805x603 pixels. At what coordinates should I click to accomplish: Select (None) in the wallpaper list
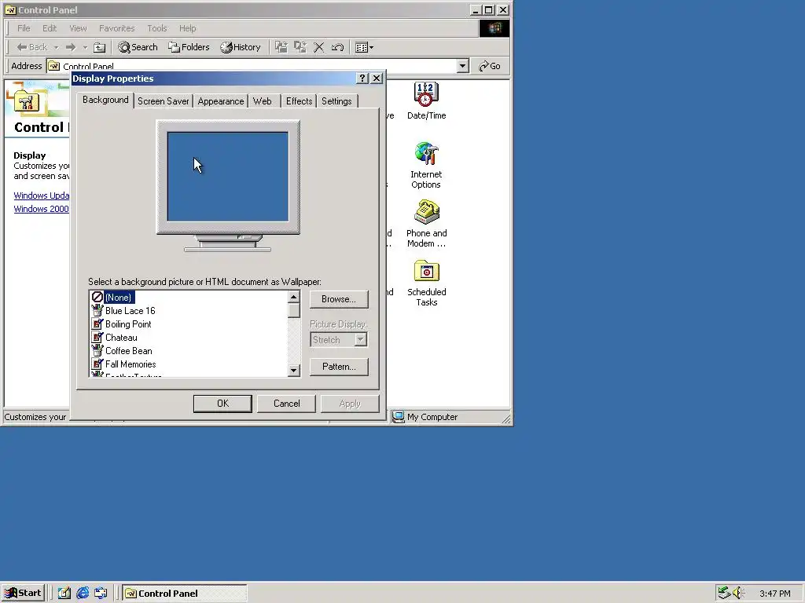(119, 298)
